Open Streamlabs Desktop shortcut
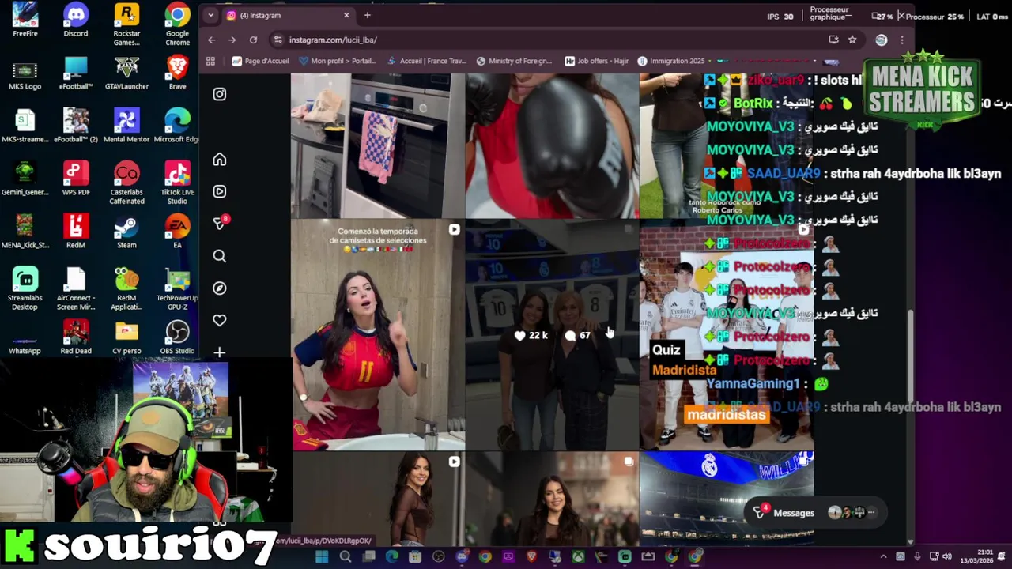 coord(25,289)
